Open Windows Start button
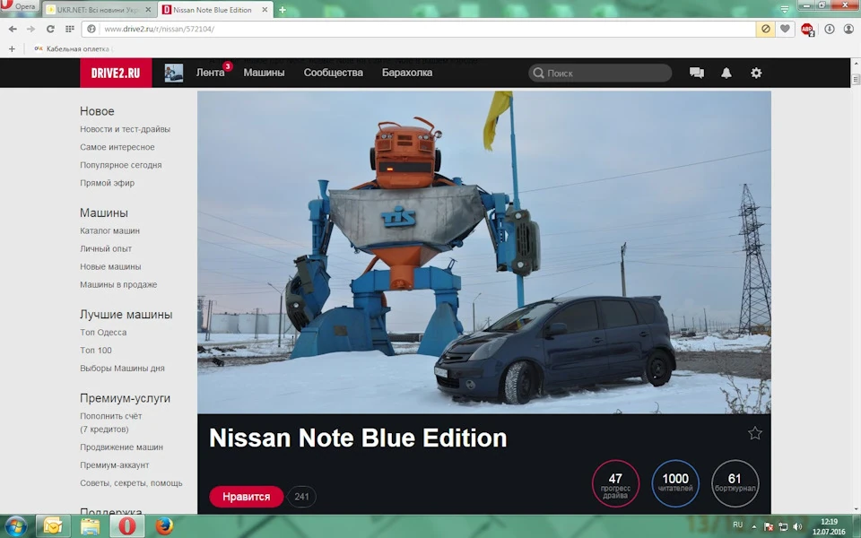Viewport: 861px width, 538px height. point(15,526)
